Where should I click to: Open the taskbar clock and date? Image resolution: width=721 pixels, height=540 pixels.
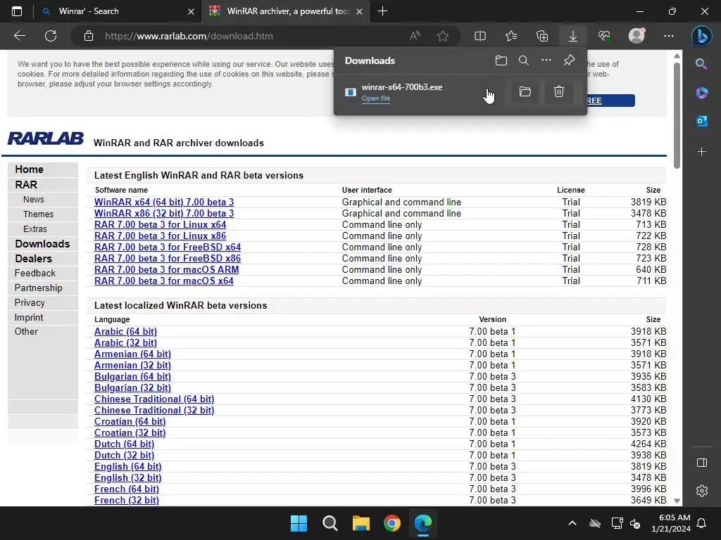[x=671, y=523]
